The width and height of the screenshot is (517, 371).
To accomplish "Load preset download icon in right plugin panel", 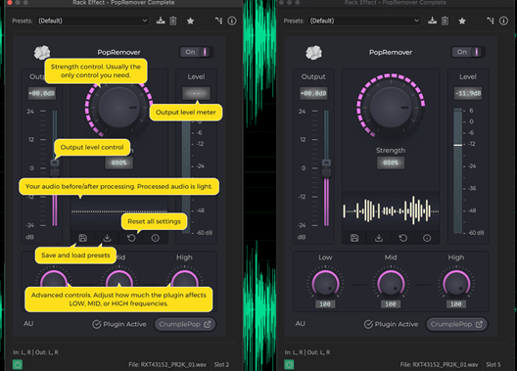I will click(379, 238).
